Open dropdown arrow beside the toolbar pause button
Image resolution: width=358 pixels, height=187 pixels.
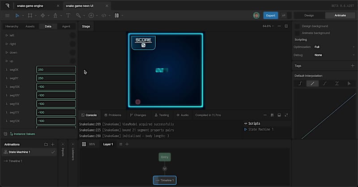tap(122, 16)
